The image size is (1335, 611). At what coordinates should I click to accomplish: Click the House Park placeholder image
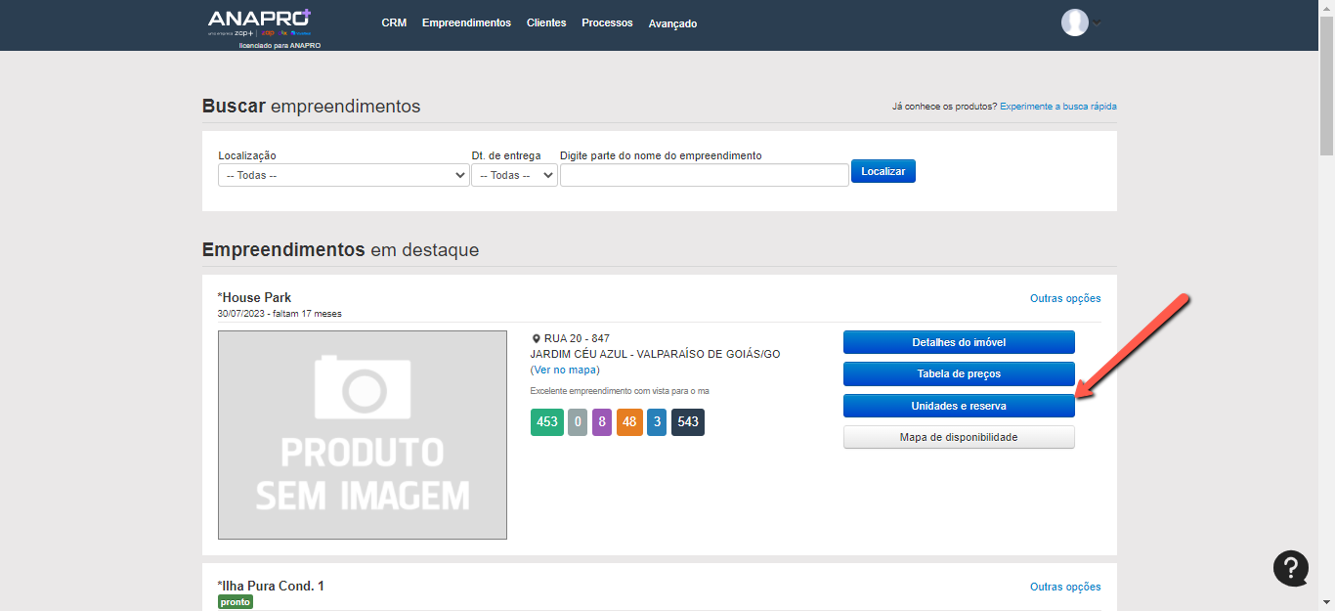click(x=362, y=435)
